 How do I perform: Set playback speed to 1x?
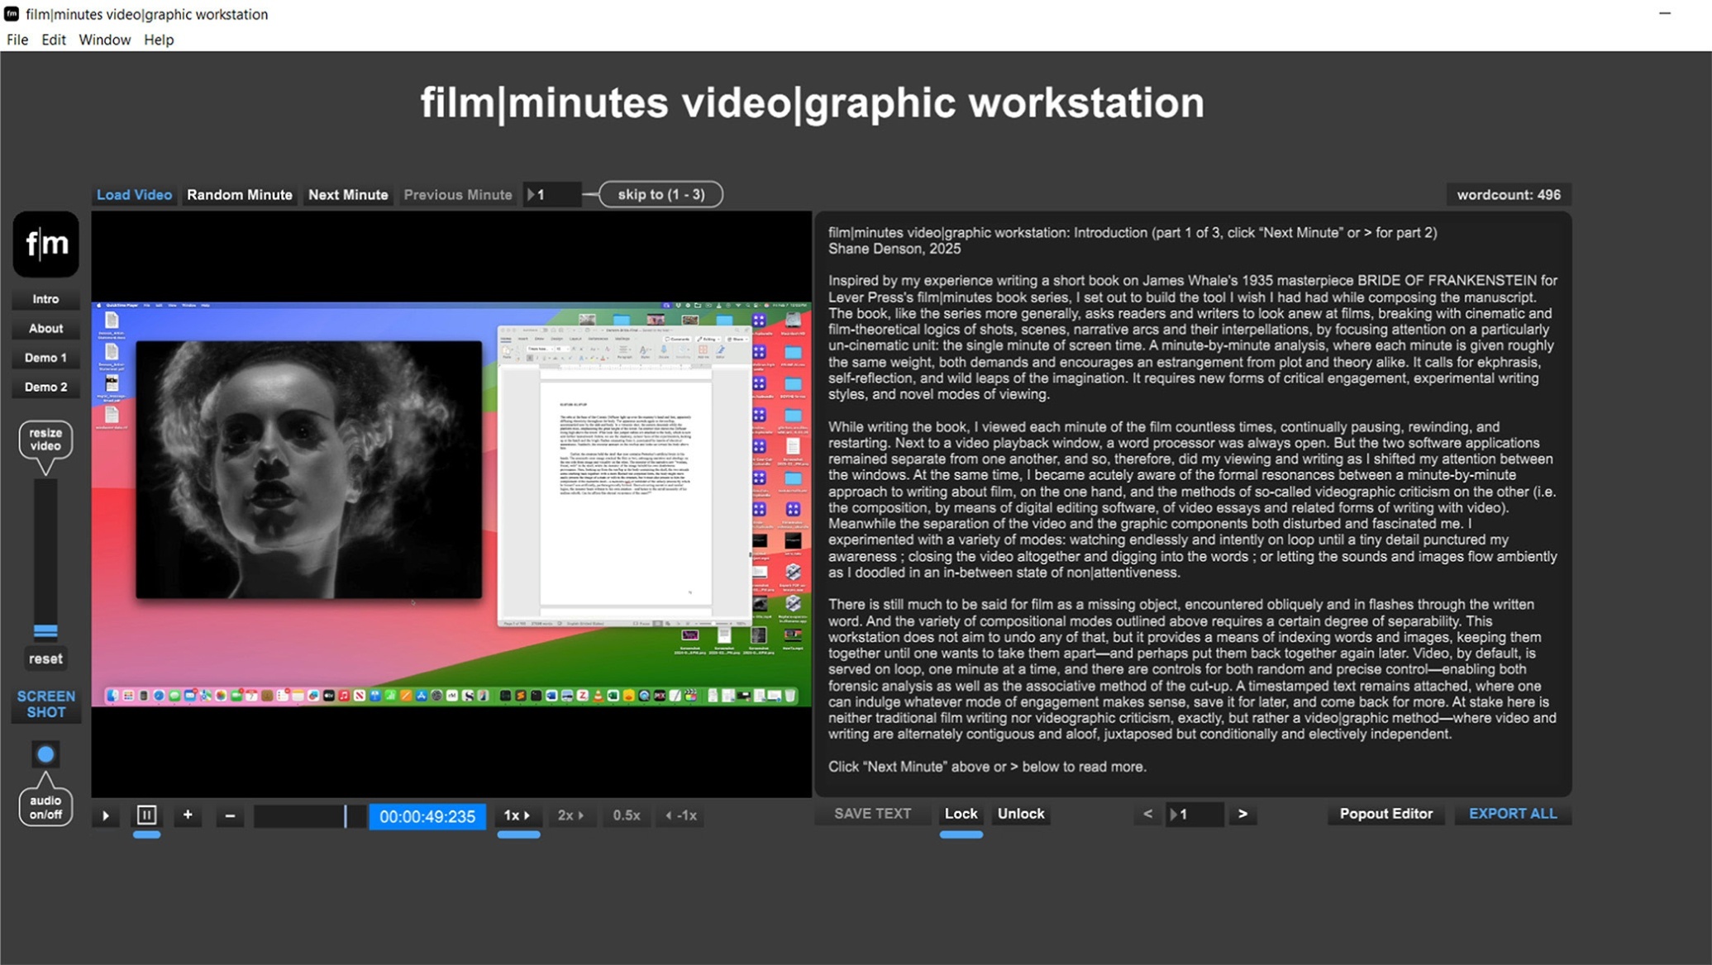[x=517, y=815]
